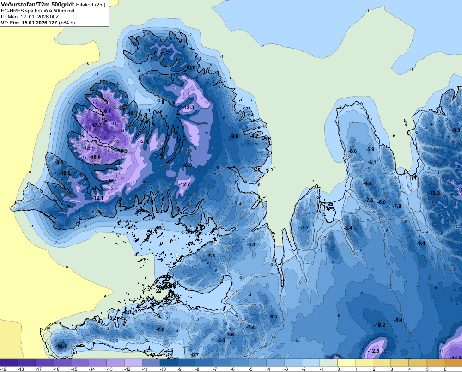462x372 pixels.
Task: Pick the -10.6 value on the northern peninsula
Action: (x=190, y=68)
